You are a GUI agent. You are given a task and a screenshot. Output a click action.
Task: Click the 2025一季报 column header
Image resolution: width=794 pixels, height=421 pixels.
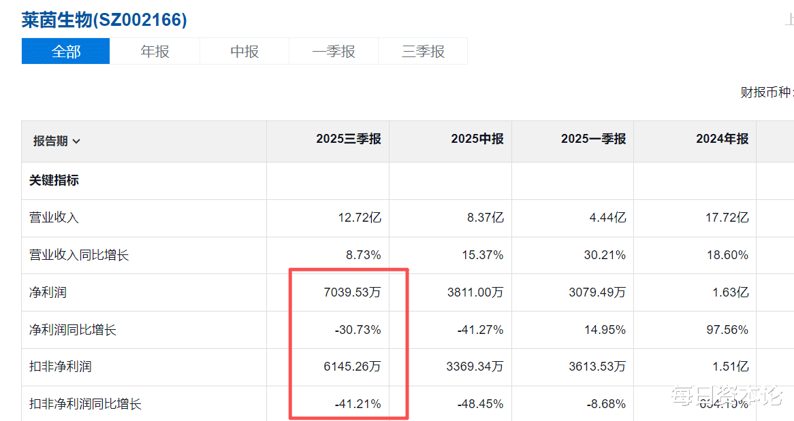(x=593, y=139)
